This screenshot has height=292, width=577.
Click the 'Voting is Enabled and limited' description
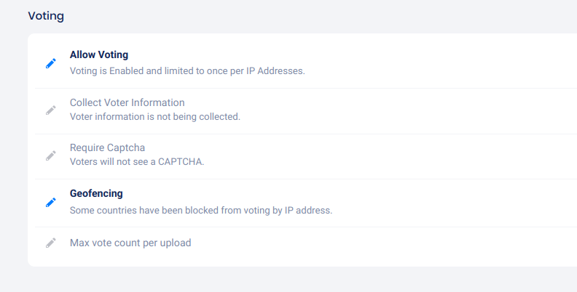[146, 71]
